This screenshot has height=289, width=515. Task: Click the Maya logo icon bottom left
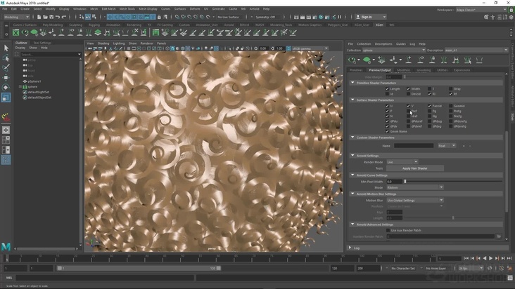coord(6,247)
